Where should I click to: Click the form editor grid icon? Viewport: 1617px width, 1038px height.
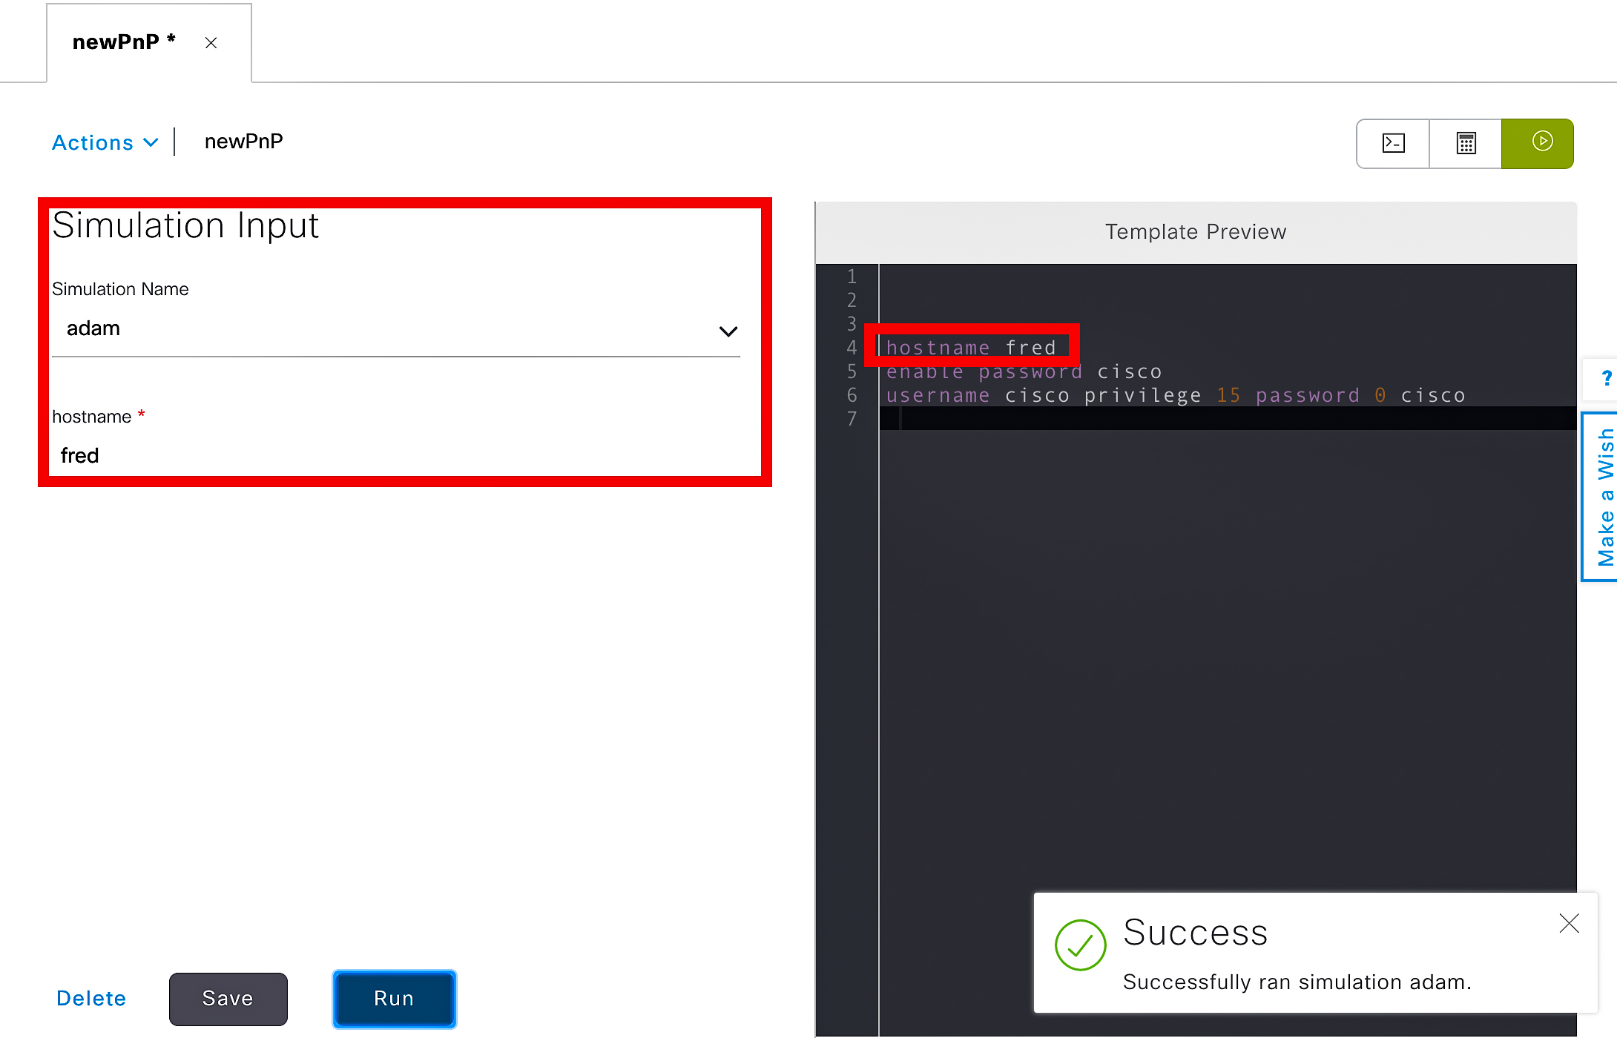(1466, 143)
